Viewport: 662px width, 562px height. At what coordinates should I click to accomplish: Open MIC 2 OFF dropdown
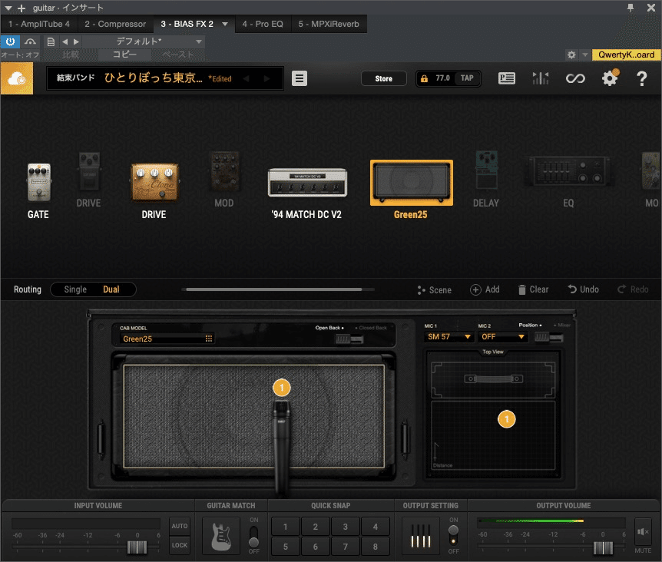(x=502, y=337)
